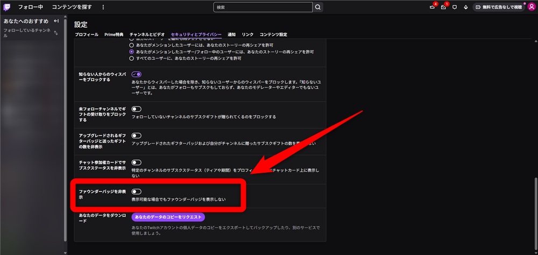Focus the 検索 search field
The image size is (538, 255).
pos(263,7)
